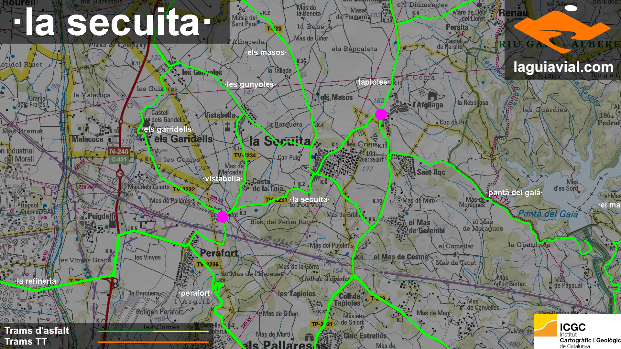The width and height of the screenshot is (621, 349).
Task: Click the 'Polígon Perafort' label
Action: 159,312
